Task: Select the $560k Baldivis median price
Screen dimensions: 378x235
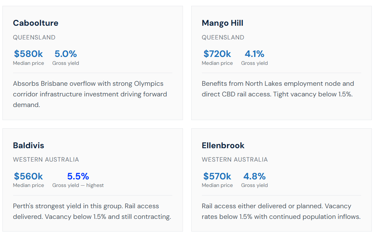Action: [x=28, y=176]
